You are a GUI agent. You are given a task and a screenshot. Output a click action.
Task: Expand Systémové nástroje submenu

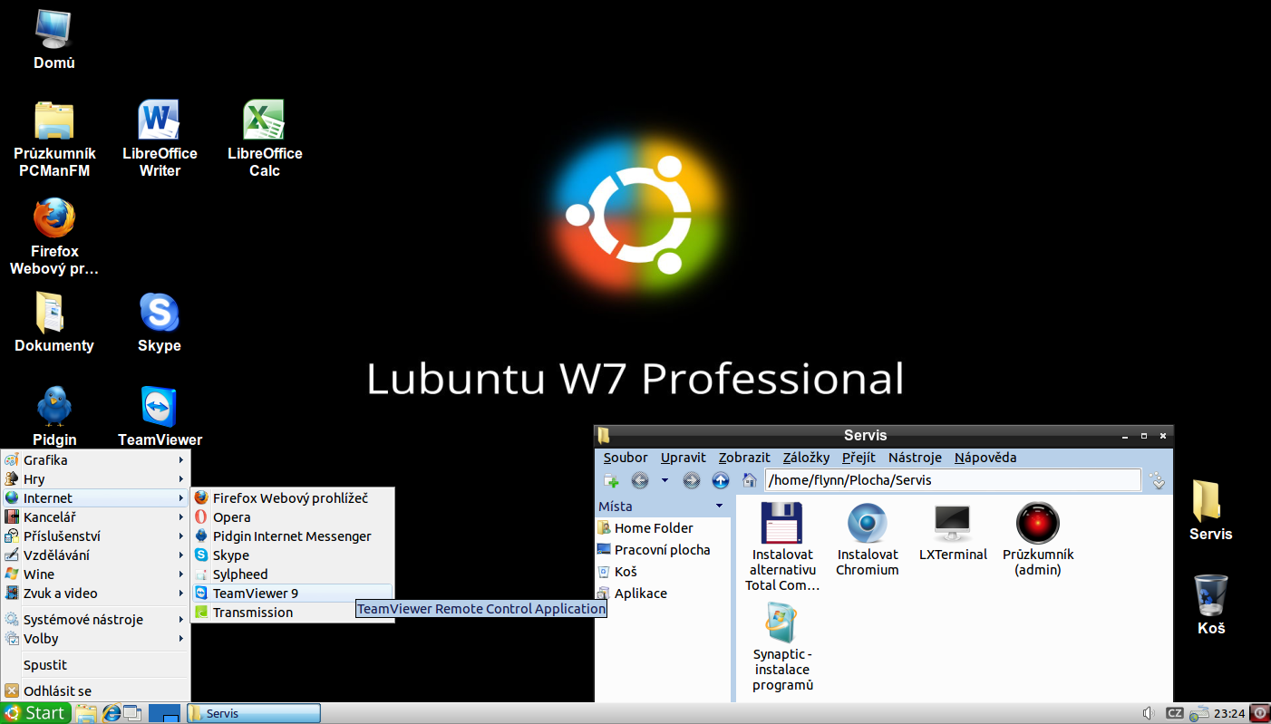click(x=95, y=620)
